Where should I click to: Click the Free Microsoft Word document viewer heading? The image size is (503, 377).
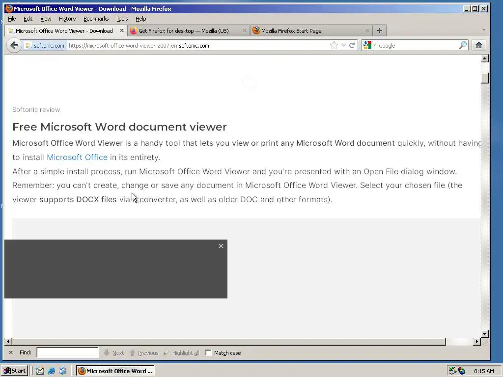click(119, 127)
